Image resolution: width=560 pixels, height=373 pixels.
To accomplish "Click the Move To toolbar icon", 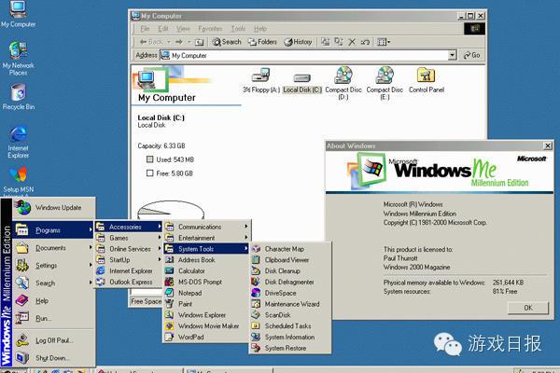I will tap(326, 42).
